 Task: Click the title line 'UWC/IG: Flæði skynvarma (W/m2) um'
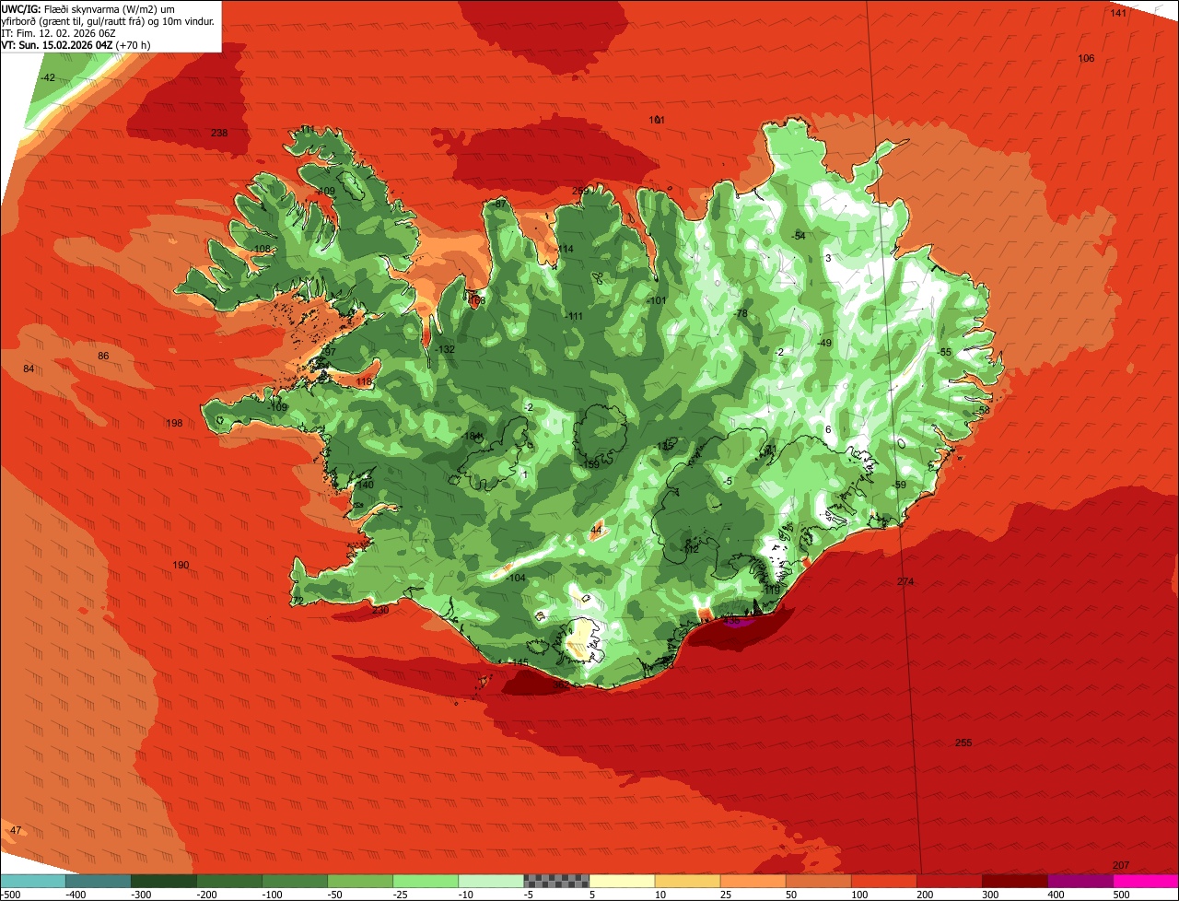[88, 8]
